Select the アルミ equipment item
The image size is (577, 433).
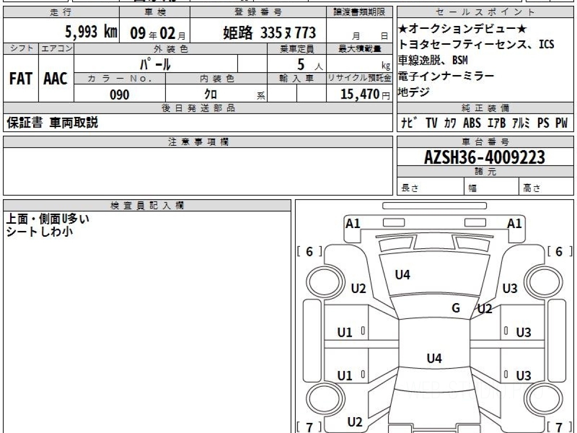pos(521,123)
